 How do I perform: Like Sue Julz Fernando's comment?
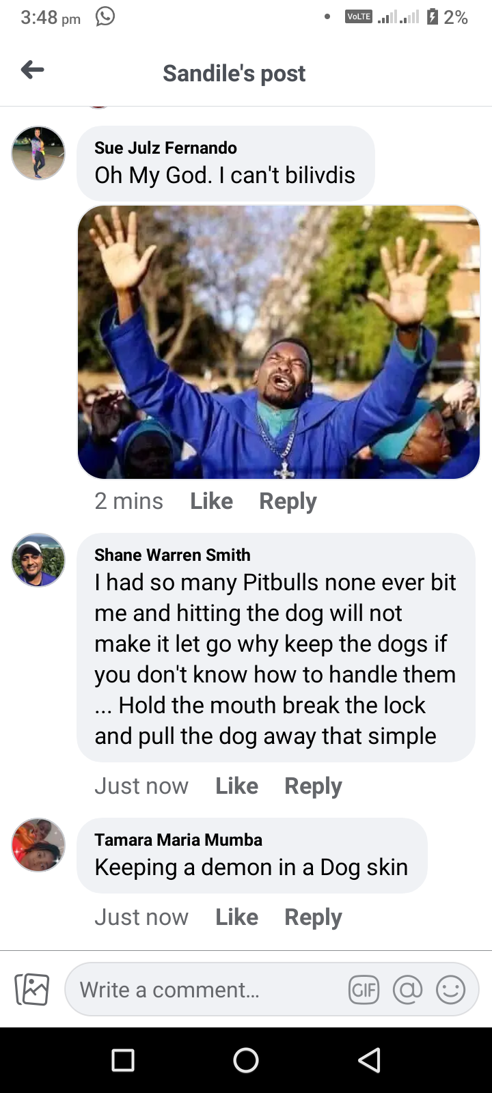point(211,501)
